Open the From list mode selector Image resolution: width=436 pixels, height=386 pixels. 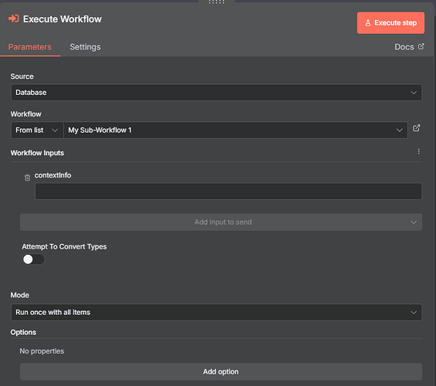pyautogui.click(x=37, y=130)
